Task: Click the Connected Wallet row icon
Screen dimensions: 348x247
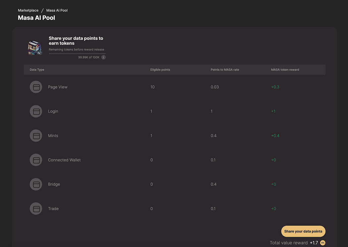Action: tap(36, 160)
